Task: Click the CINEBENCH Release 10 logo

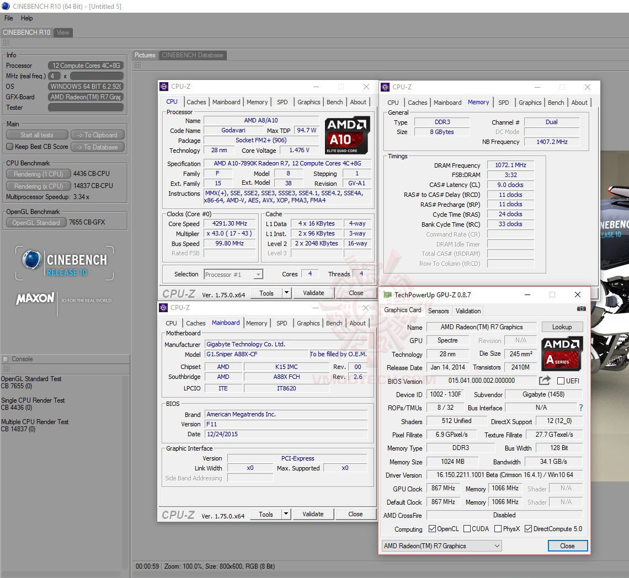Action: click(65, 263)
